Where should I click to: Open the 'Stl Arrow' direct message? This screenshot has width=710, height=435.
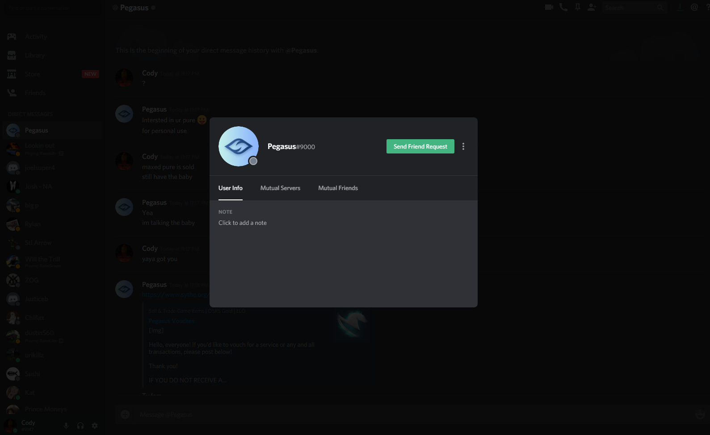pyautogui.click(x=53, y=243)
